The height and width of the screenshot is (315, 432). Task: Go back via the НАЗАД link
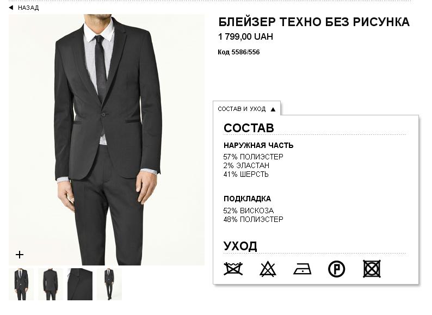tap(28, 8)
